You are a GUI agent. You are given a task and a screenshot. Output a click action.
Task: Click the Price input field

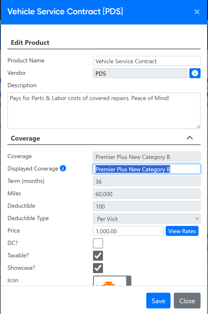(x=128, y=231)
